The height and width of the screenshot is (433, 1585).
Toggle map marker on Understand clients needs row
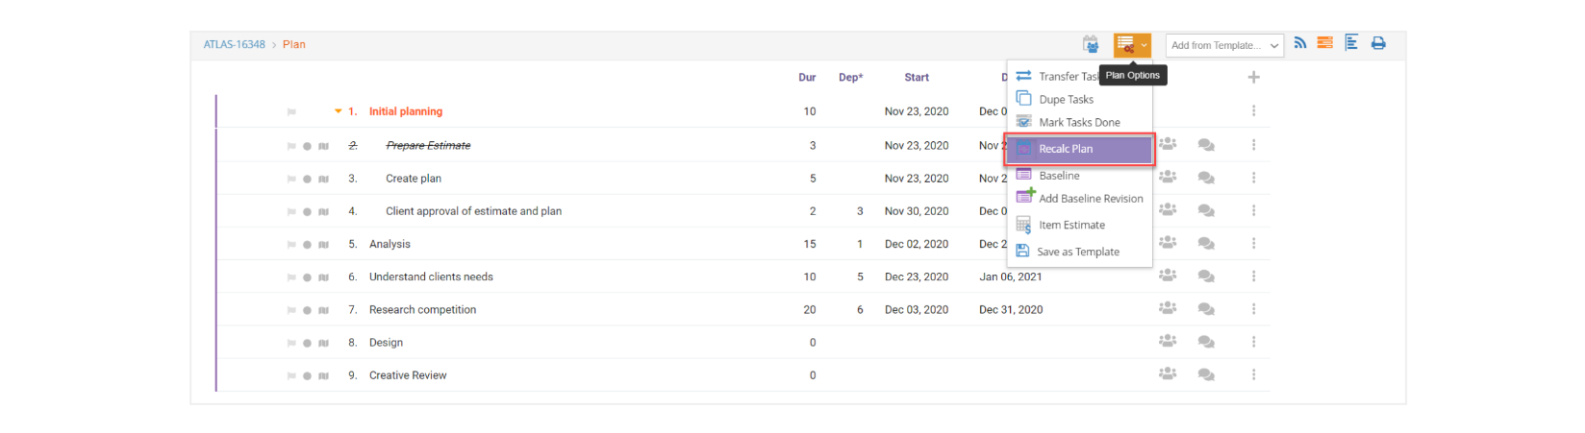pyautogui.click(x=323, y=277)
